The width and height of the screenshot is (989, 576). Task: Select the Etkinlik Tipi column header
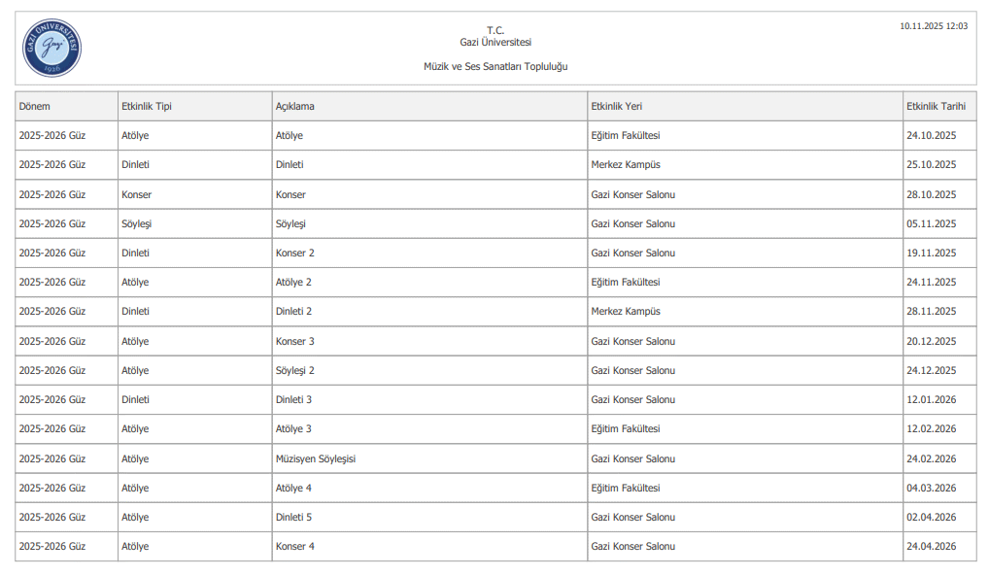(147, 106)
